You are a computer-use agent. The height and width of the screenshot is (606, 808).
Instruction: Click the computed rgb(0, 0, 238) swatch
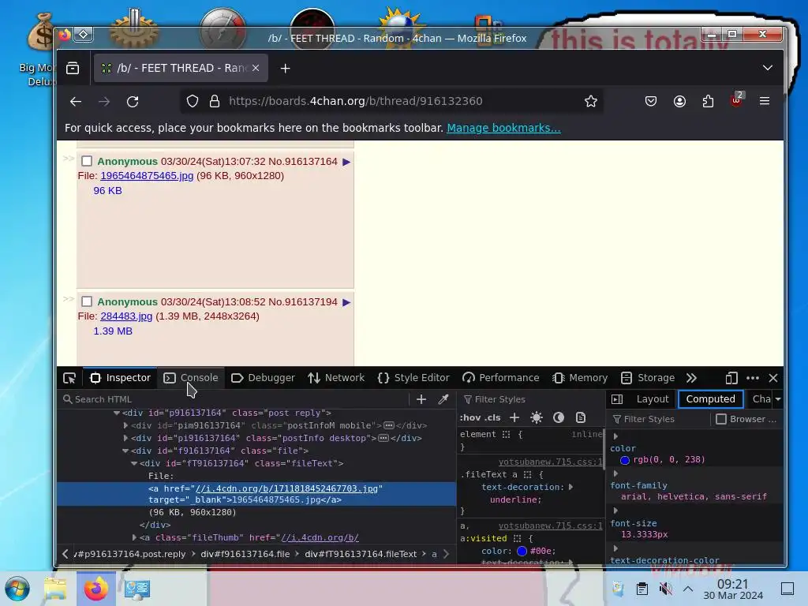(625, 460)
